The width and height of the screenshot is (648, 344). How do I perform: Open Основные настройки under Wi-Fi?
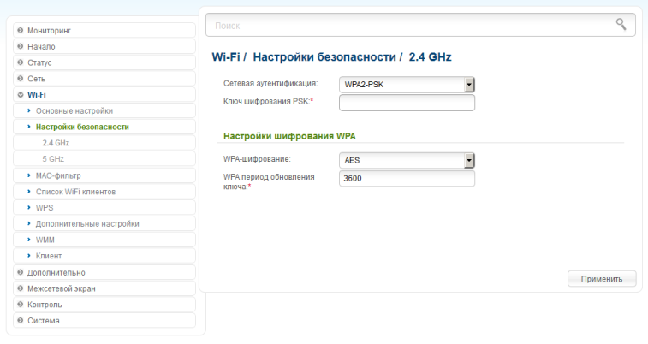point(104,110)
